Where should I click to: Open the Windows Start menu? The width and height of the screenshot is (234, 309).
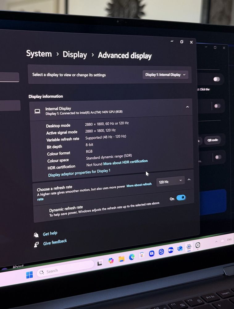(30, 275)
